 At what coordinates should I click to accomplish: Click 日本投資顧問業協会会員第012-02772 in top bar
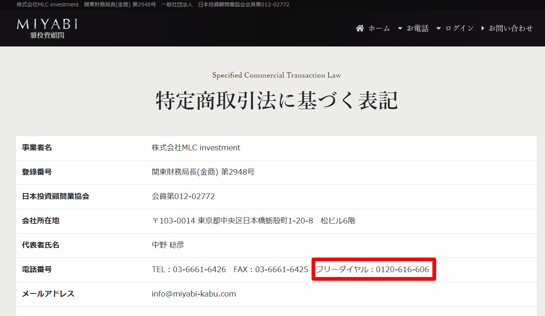(244, 4)
